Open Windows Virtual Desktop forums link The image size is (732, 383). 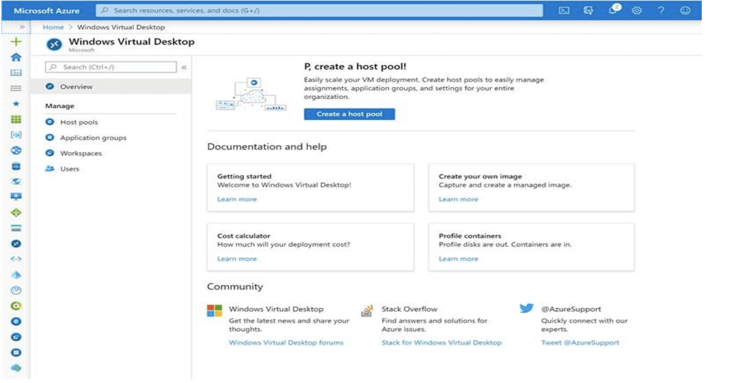click(286, 343)
